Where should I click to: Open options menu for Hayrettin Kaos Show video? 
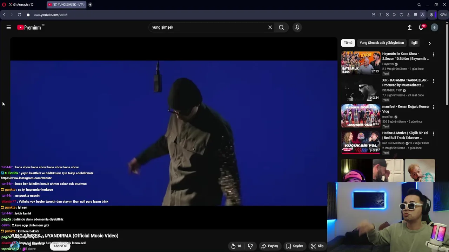pyautogui.click(x=433, y=55)
